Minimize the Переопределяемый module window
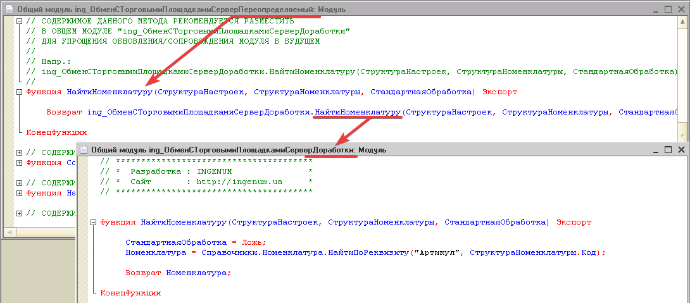This screenshot has width=690, height=303. (655, 10)
